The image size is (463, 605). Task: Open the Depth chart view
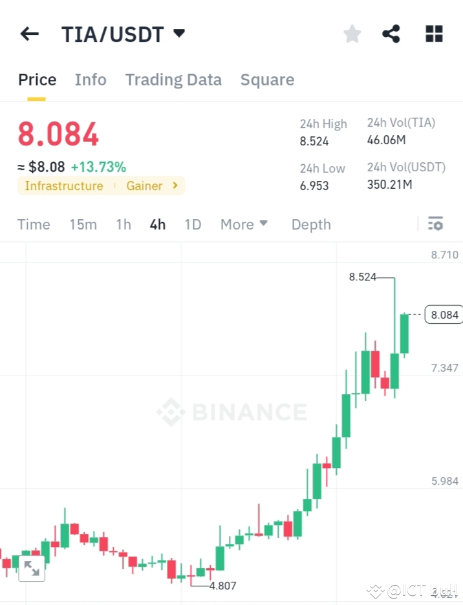(311, 224)
